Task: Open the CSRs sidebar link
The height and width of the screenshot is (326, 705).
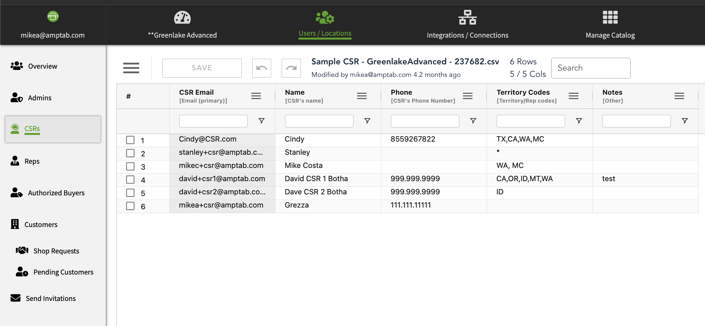Action: point(32,129)
